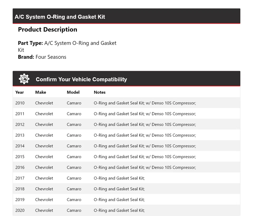
Task: Click the notes text in the 2019 row
Action: [x=119, y=200]
